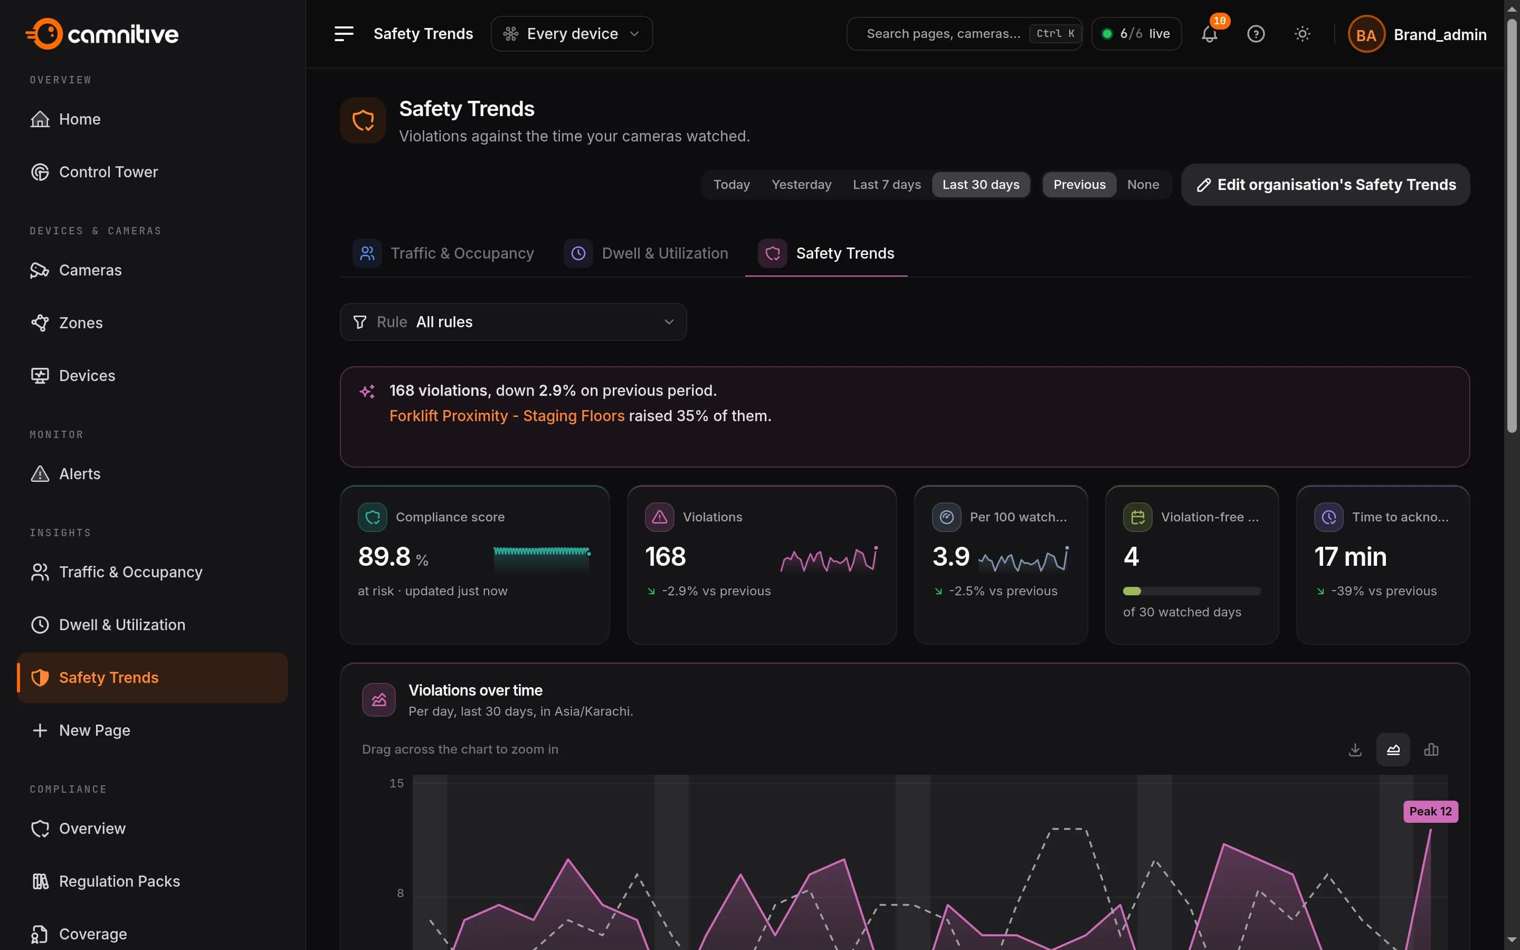Click the Safety Trends page header icon
Screen dimensions: 1520x950
coord(363,120)
